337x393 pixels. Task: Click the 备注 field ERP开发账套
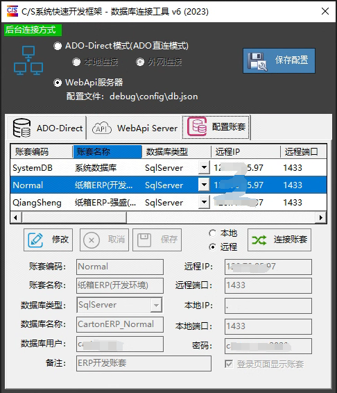coord(144,363)
